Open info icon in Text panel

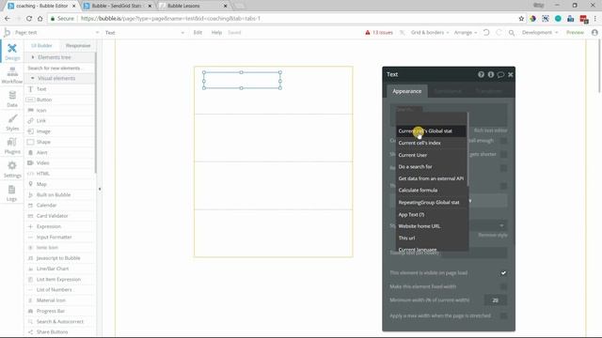(x=491, y=74)
